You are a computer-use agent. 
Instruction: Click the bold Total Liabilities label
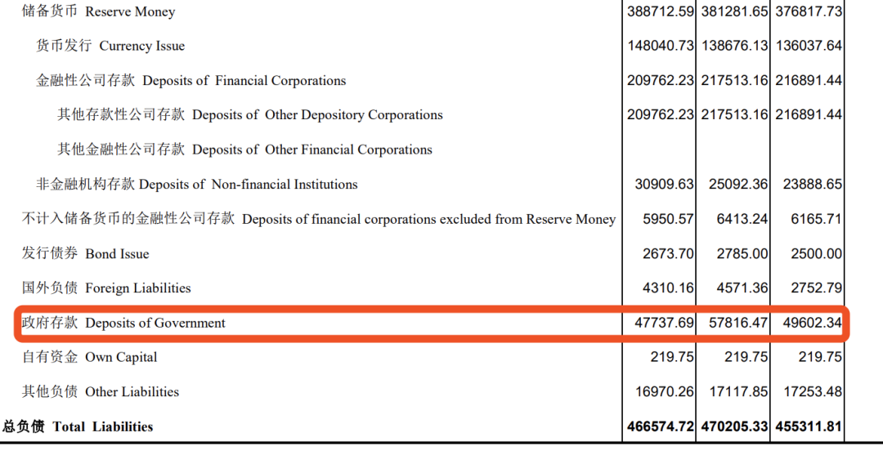(78, 426)
